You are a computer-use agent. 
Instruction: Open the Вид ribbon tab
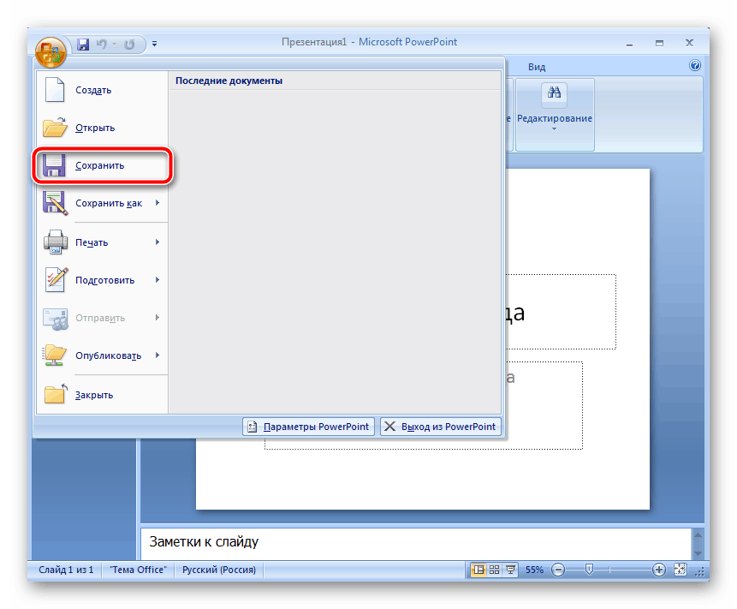click(x=537, y=67)
